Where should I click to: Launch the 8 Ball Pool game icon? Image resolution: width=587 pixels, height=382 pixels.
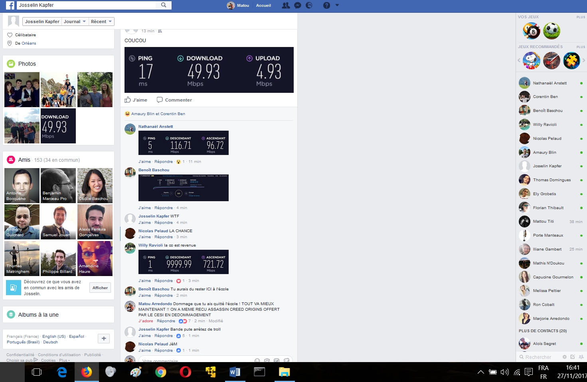click(532, 31)
